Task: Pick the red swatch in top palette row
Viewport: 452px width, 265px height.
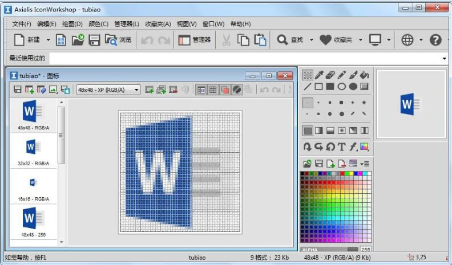Action: point(342,174)
